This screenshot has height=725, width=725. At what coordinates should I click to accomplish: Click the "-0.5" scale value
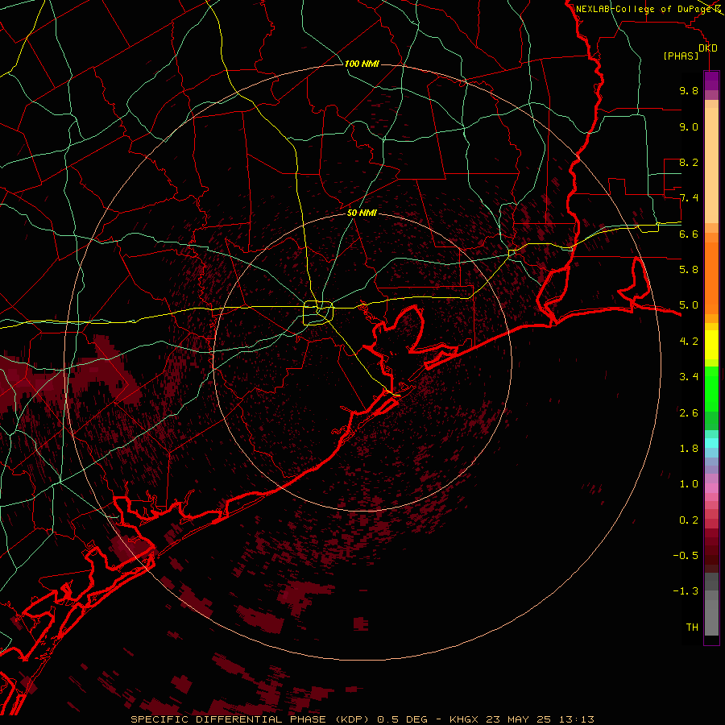tap(686, 556)
